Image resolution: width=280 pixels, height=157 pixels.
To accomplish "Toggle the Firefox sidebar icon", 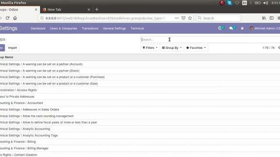I will tap(271, 18).
